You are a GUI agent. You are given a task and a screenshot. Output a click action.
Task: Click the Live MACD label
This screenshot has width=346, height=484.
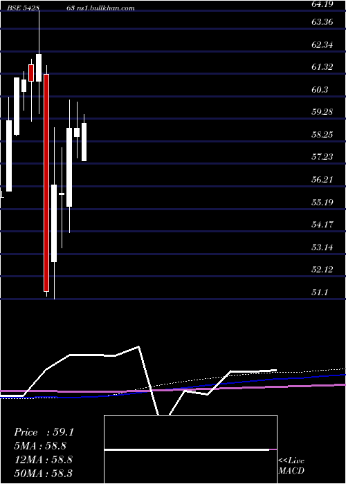pos(291,466)
